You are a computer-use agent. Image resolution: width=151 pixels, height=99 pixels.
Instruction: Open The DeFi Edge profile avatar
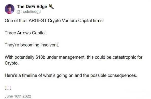[10, 9]
